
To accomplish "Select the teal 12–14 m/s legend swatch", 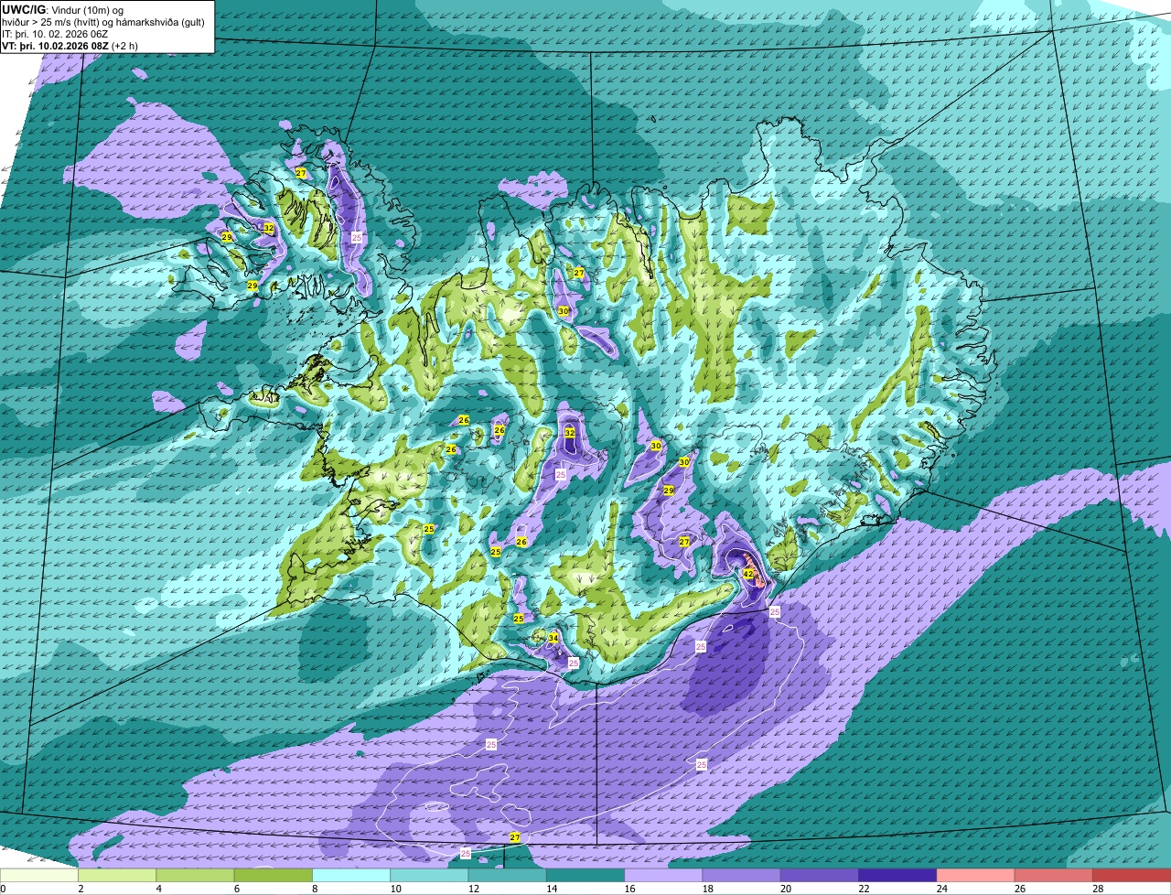I will click(507, 875).
